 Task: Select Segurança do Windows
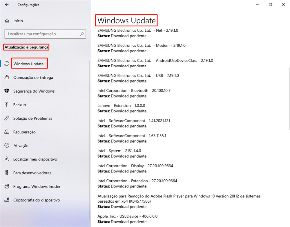tap(34, 91)
